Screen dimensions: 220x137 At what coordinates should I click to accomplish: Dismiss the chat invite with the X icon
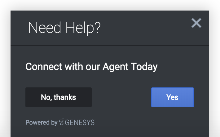pos(196,23)
